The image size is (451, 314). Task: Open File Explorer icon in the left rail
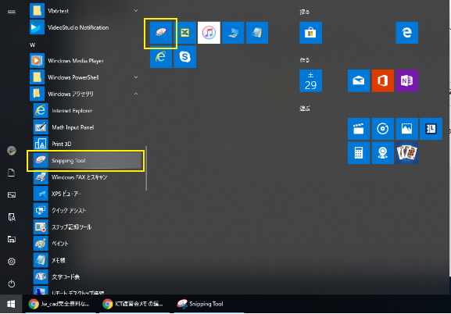click(x=12, y=217)
